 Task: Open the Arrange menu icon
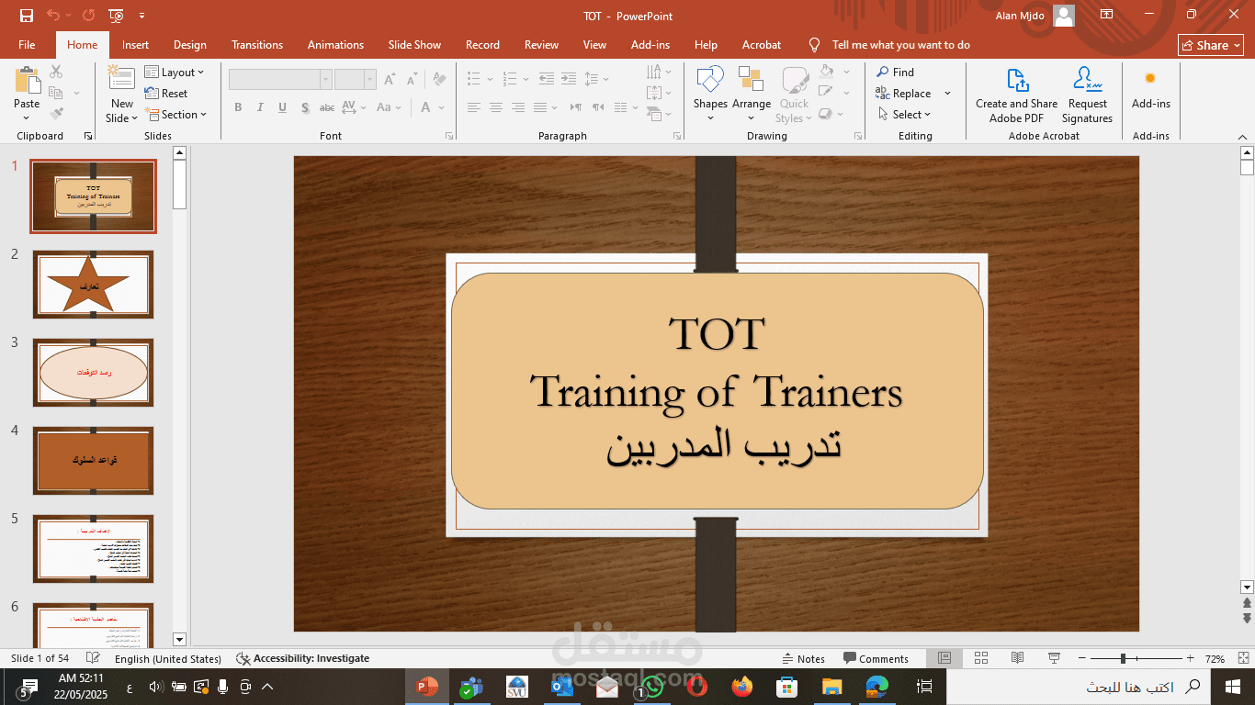pyautogui.click(x=751, y=79)
